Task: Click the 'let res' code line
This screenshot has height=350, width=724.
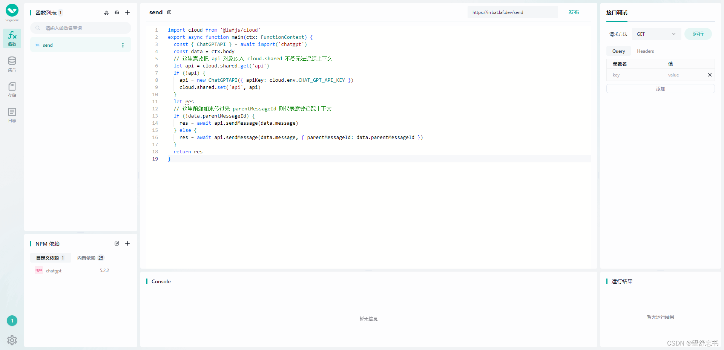Action: pyautogui.click(x=184, y=102)
